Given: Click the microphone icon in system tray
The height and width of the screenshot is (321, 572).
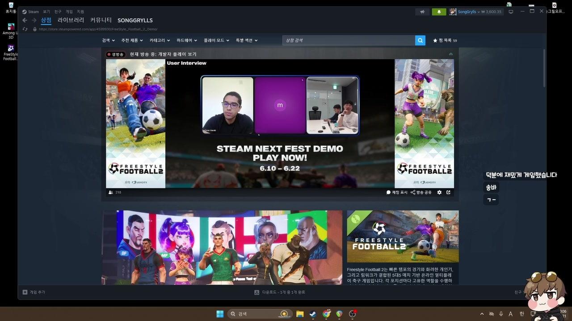Looking at the screenshot, I should [501, 314].
